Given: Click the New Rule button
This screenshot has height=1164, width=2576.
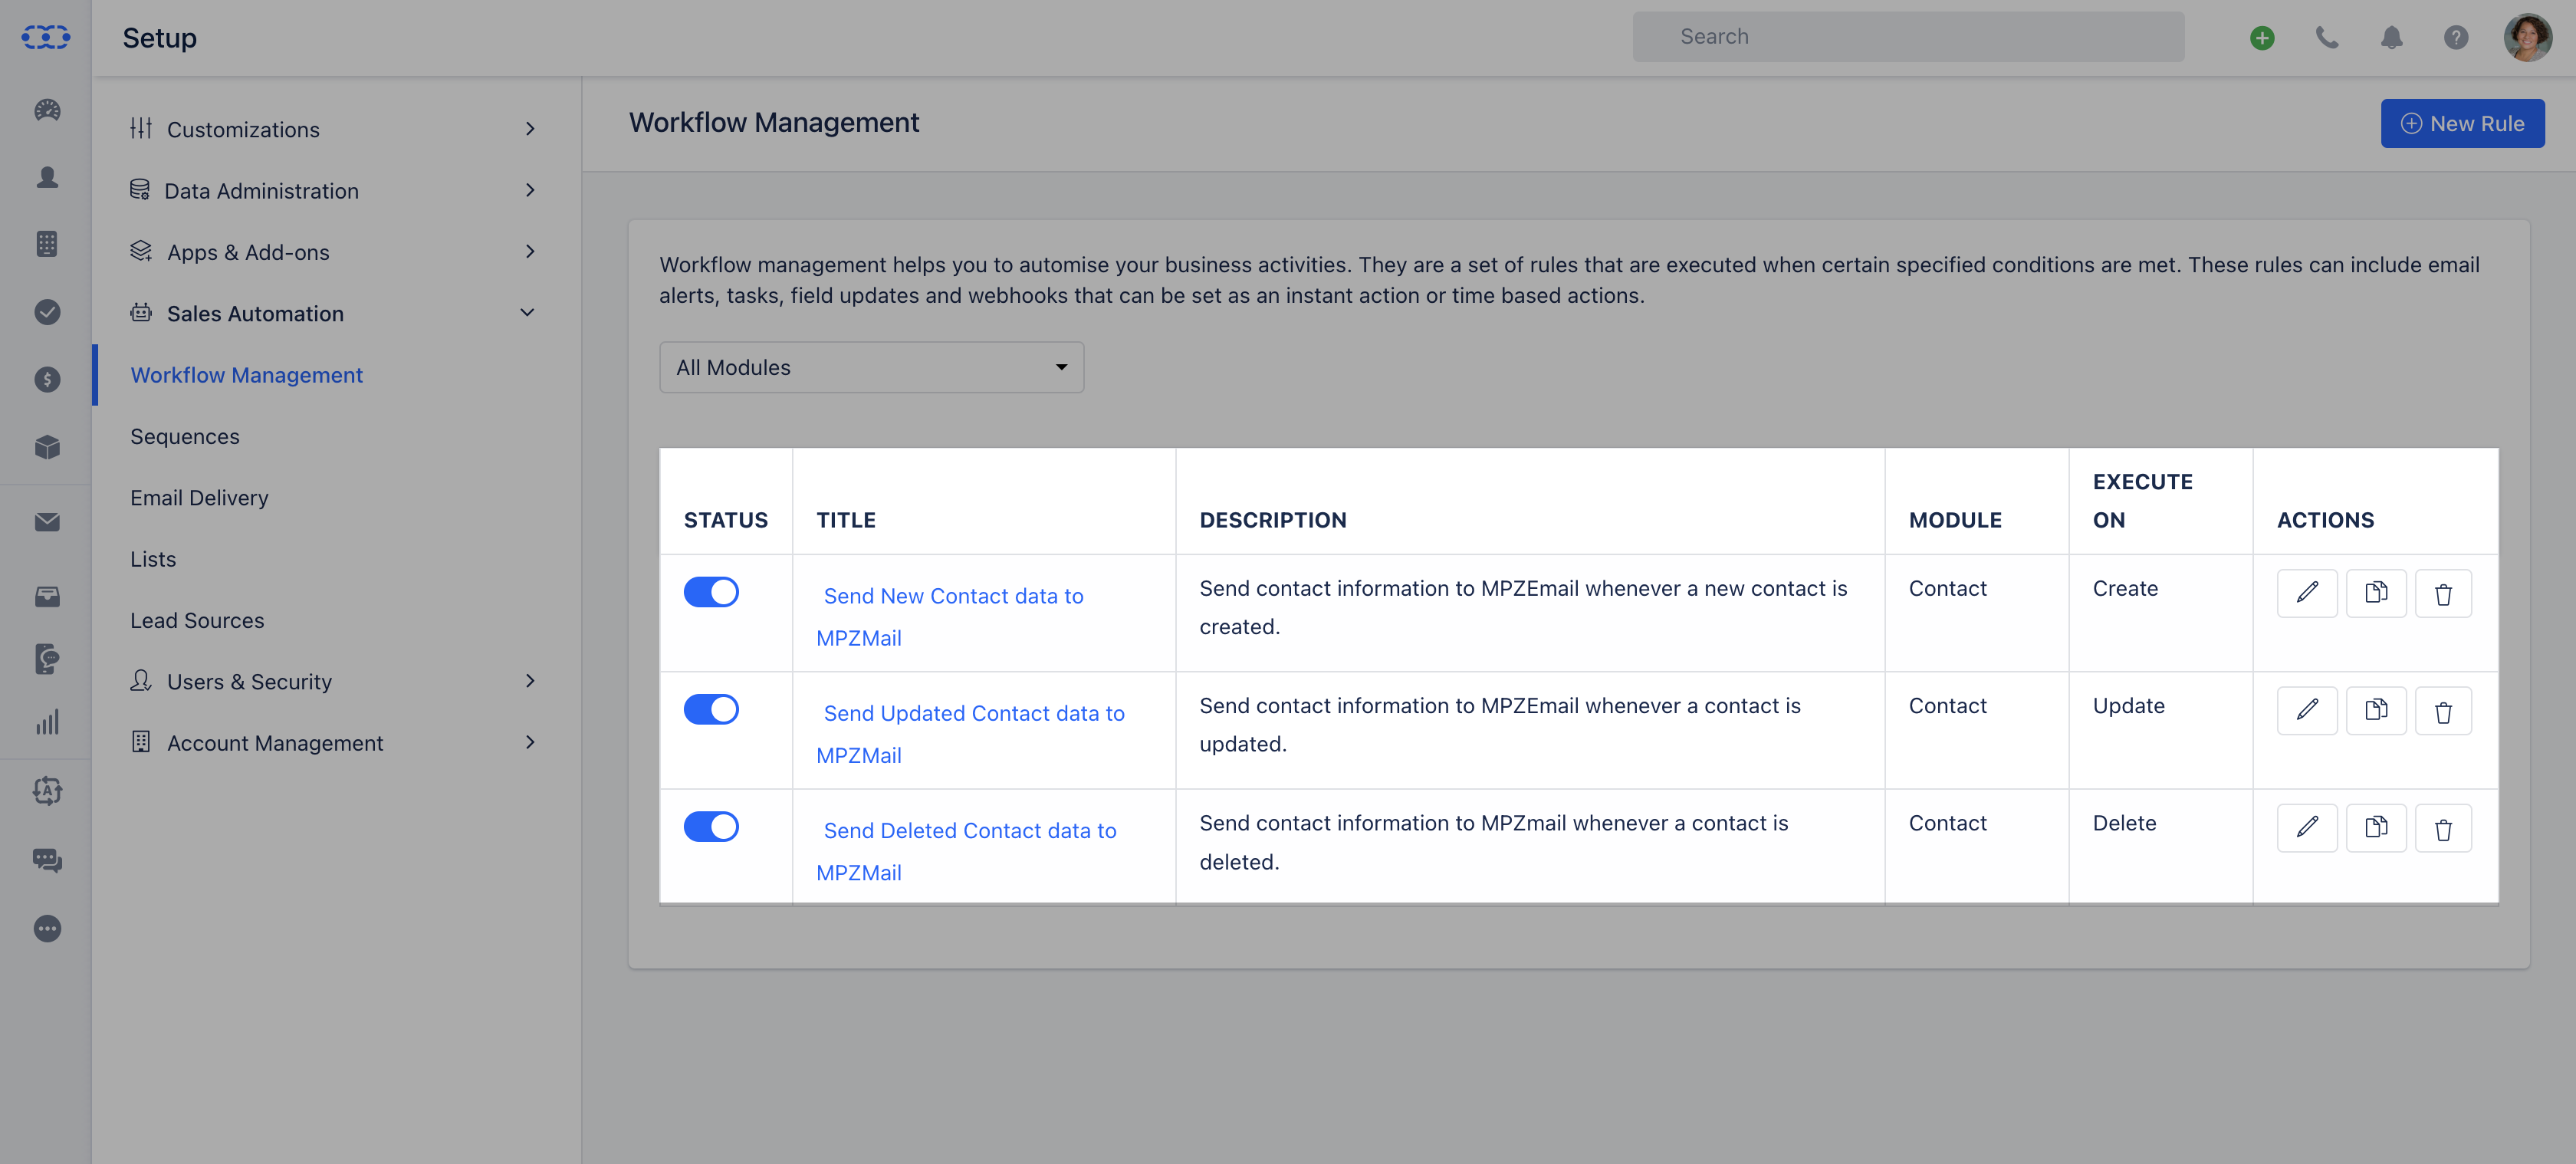Looking at the screenshot, I should point(2462,123).
